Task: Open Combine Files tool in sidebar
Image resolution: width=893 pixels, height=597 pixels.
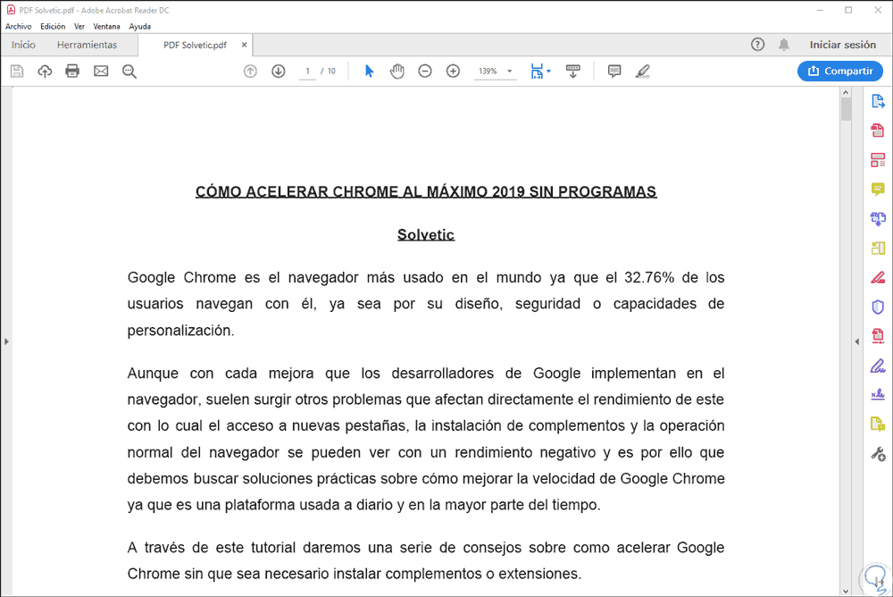Action: (x=878, y=218)
